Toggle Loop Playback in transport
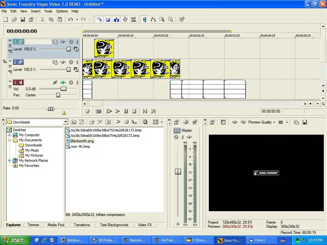This screenshot has width=327, height=245. (x=98, y=111)
